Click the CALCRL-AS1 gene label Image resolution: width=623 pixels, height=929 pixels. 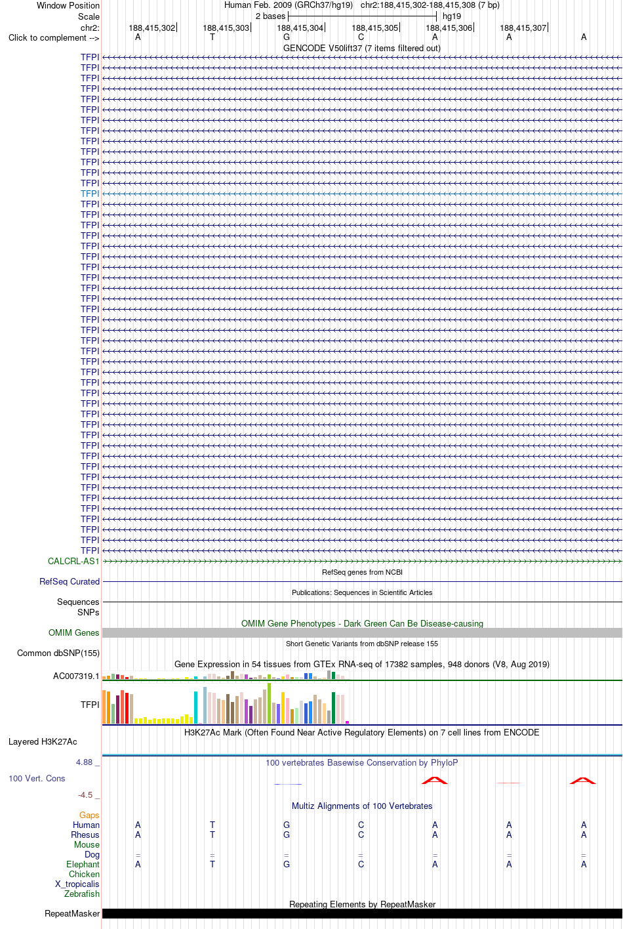tap(73, 561)
